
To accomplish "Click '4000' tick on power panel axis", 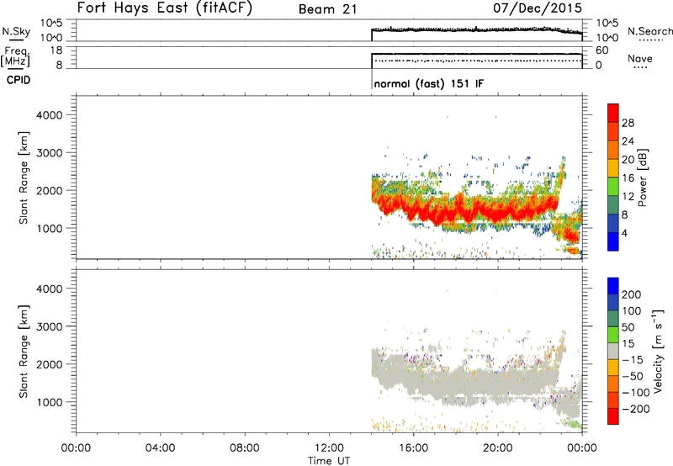I will [50, 115].
